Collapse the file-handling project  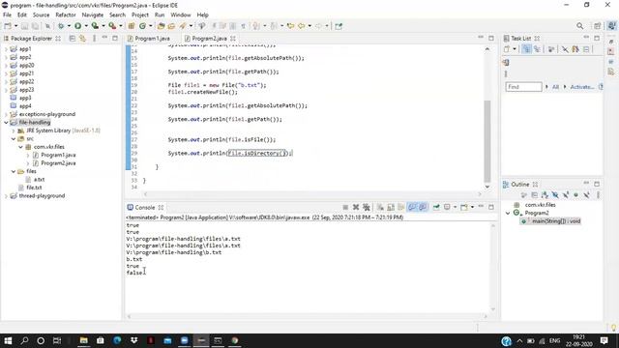click(x=6, y=123)
